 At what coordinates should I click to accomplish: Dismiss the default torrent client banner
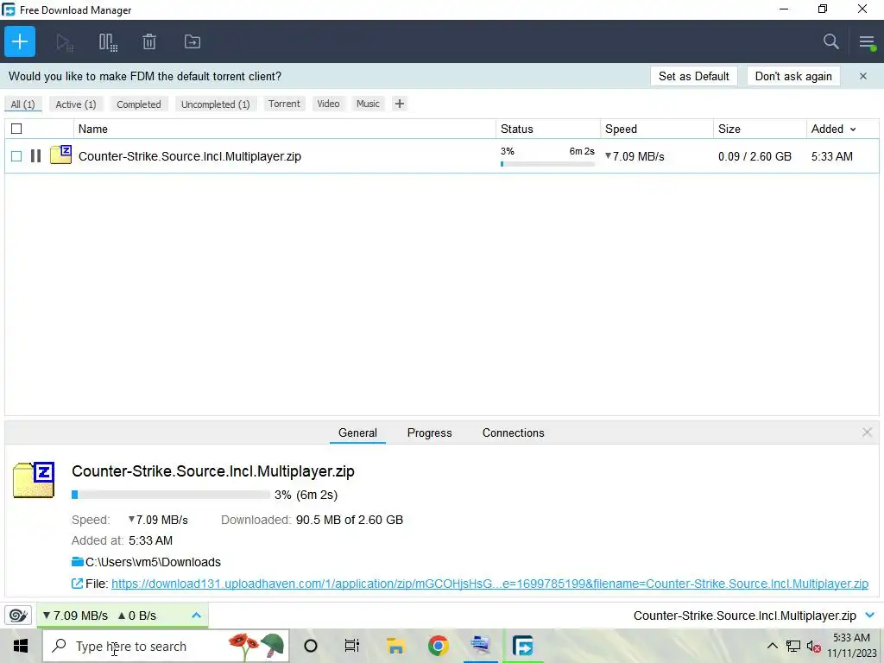pyautogui.click(x=862, y=76)
